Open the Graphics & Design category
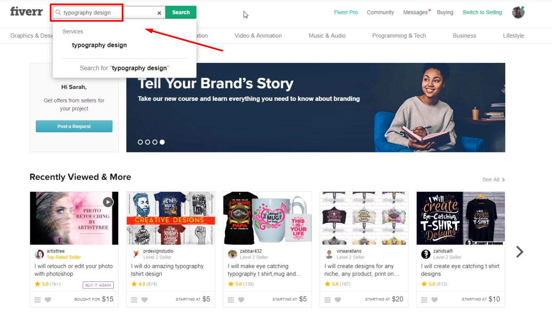 click(x=31, y=36)
